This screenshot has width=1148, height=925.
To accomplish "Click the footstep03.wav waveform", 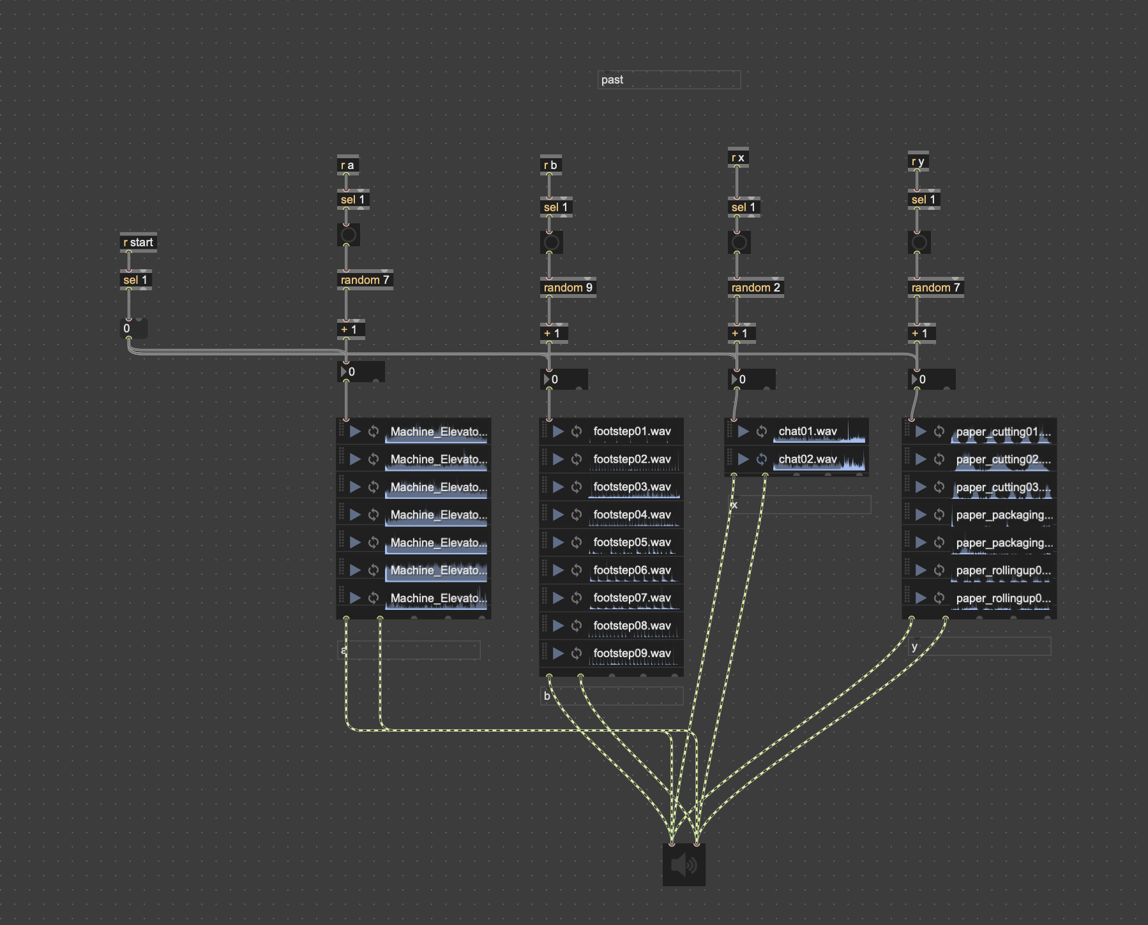I will 634,487.
